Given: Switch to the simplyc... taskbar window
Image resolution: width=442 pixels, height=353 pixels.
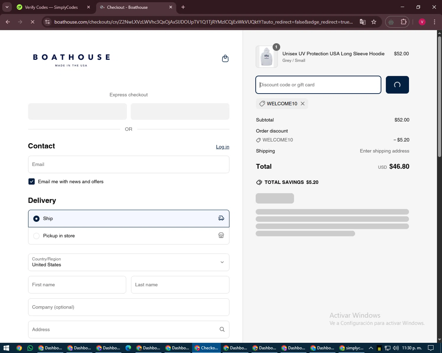Looking at the screenshot, I should click(351, 348).
